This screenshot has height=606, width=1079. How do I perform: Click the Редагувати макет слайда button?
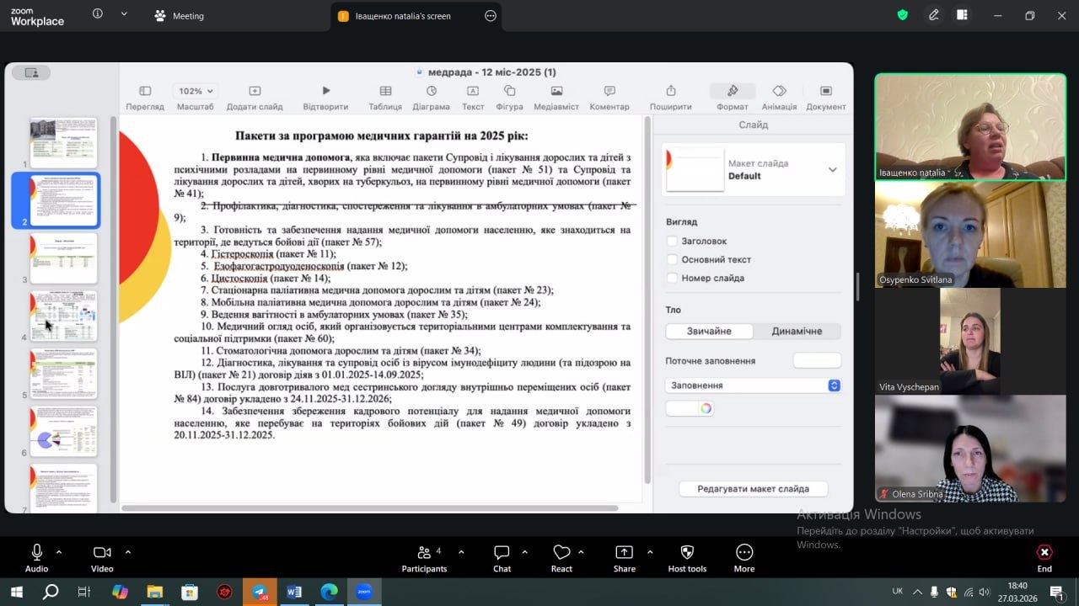point(753,489)
